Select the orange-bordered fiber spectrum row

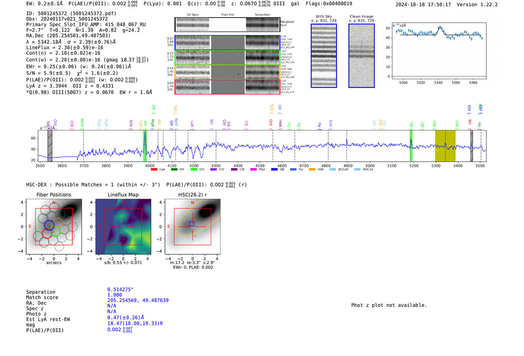click(x=227, y=72)
